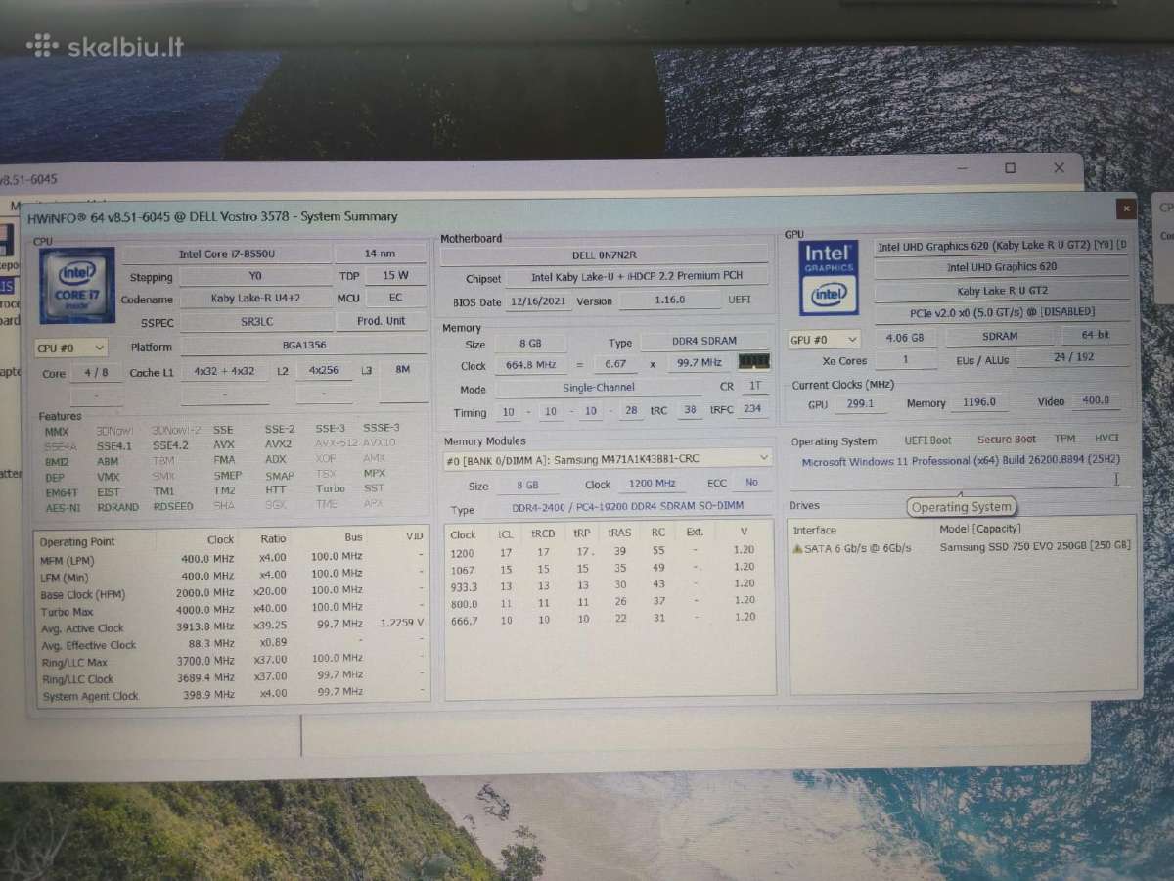The width and height of the screenshot is (1174, 881).
Task: Click the 4 / 8 core count field
Action: [x=97, y=373]
